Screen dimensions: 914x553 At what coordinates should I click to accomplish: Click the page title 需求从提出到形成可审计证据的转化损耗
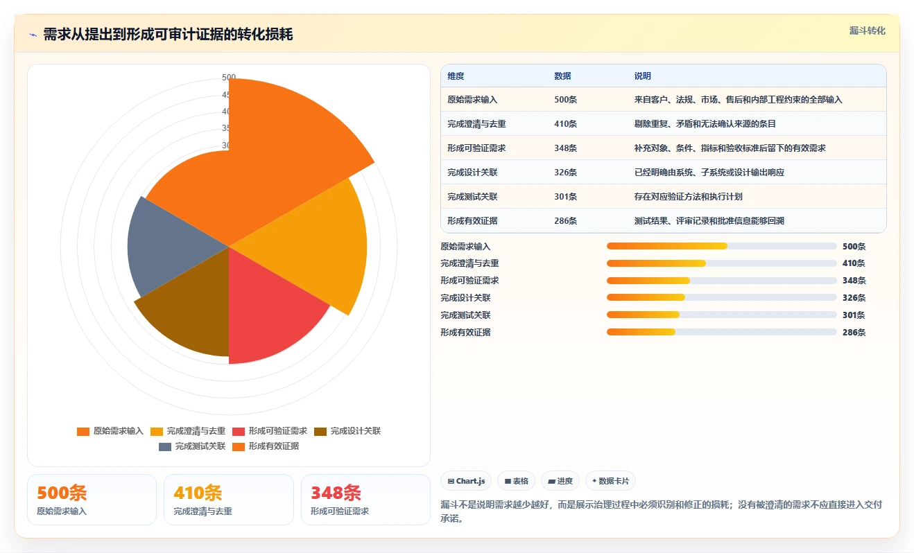pyautogui.click(x=168, y=35)
